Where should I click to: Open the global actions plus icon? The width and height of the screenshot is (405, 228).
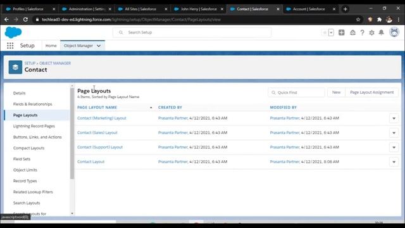[x=342, y=32]
